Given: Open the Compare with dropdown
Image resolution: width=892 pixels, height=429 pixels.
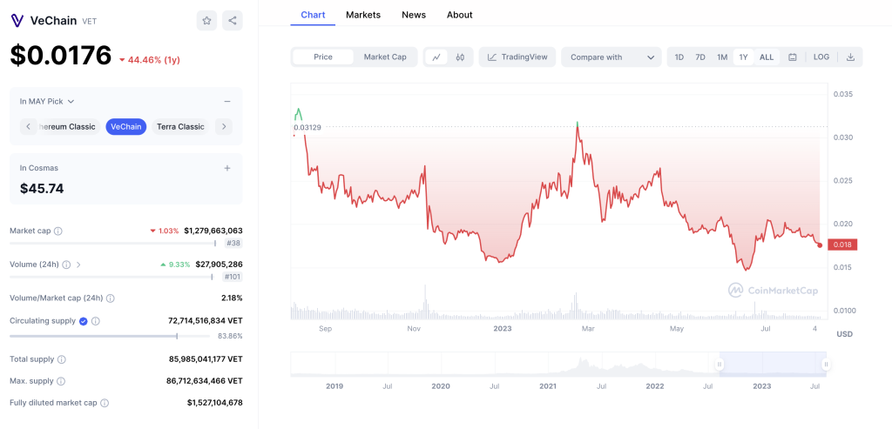Looking at the screenshot, I should click(x=612, y=57).
